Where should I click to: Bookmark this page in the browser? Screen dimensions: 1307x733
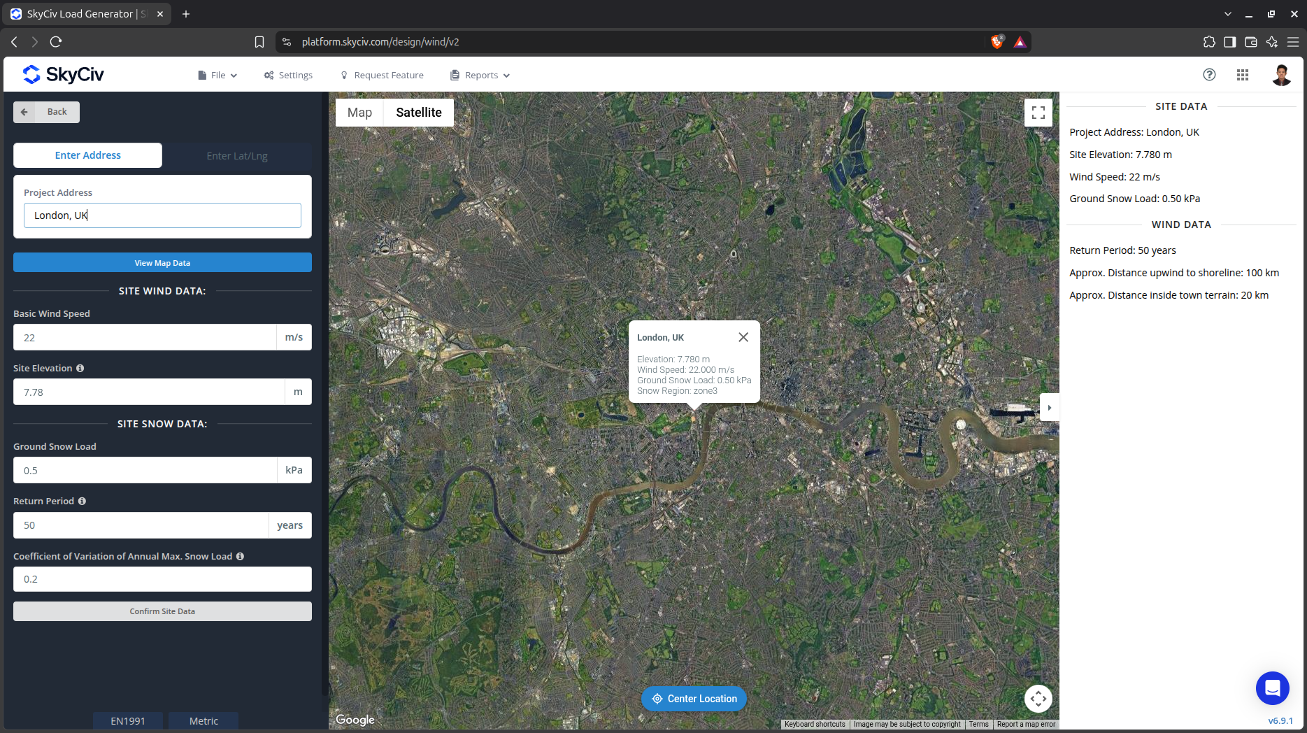[x=259, y=42]
